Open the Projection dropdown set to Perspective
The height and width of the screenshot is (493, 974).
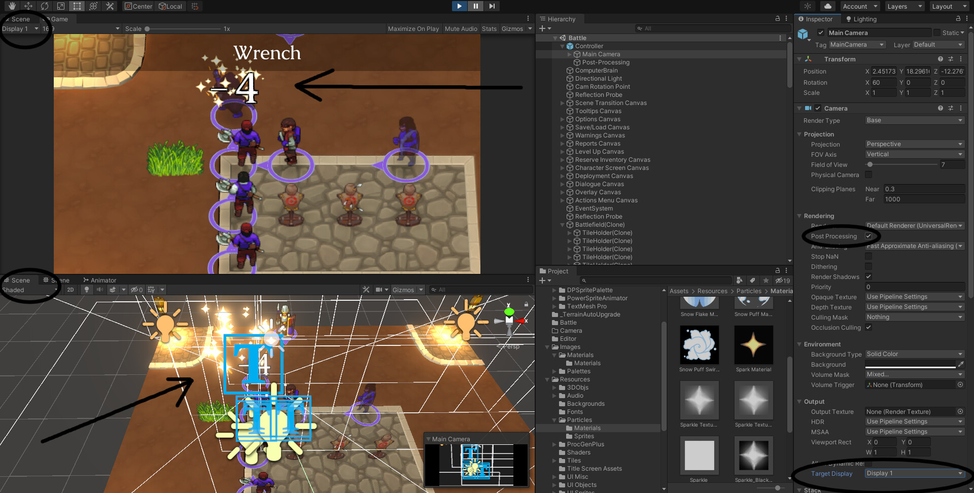913,144
